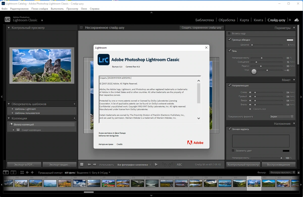Add new template with plus icon
This screenshot has height=197, width=303.
(74, 104)
